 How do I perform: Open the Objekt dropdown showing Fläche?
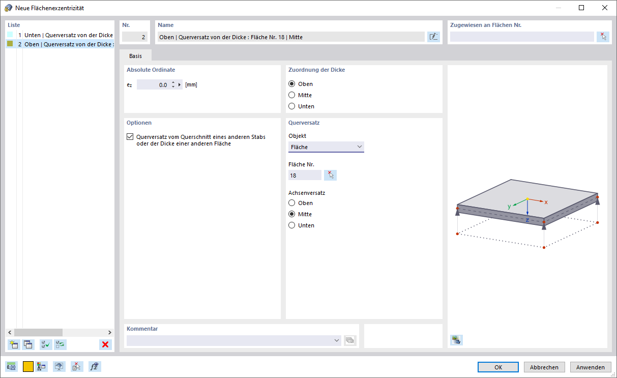[x=326, y=147]
